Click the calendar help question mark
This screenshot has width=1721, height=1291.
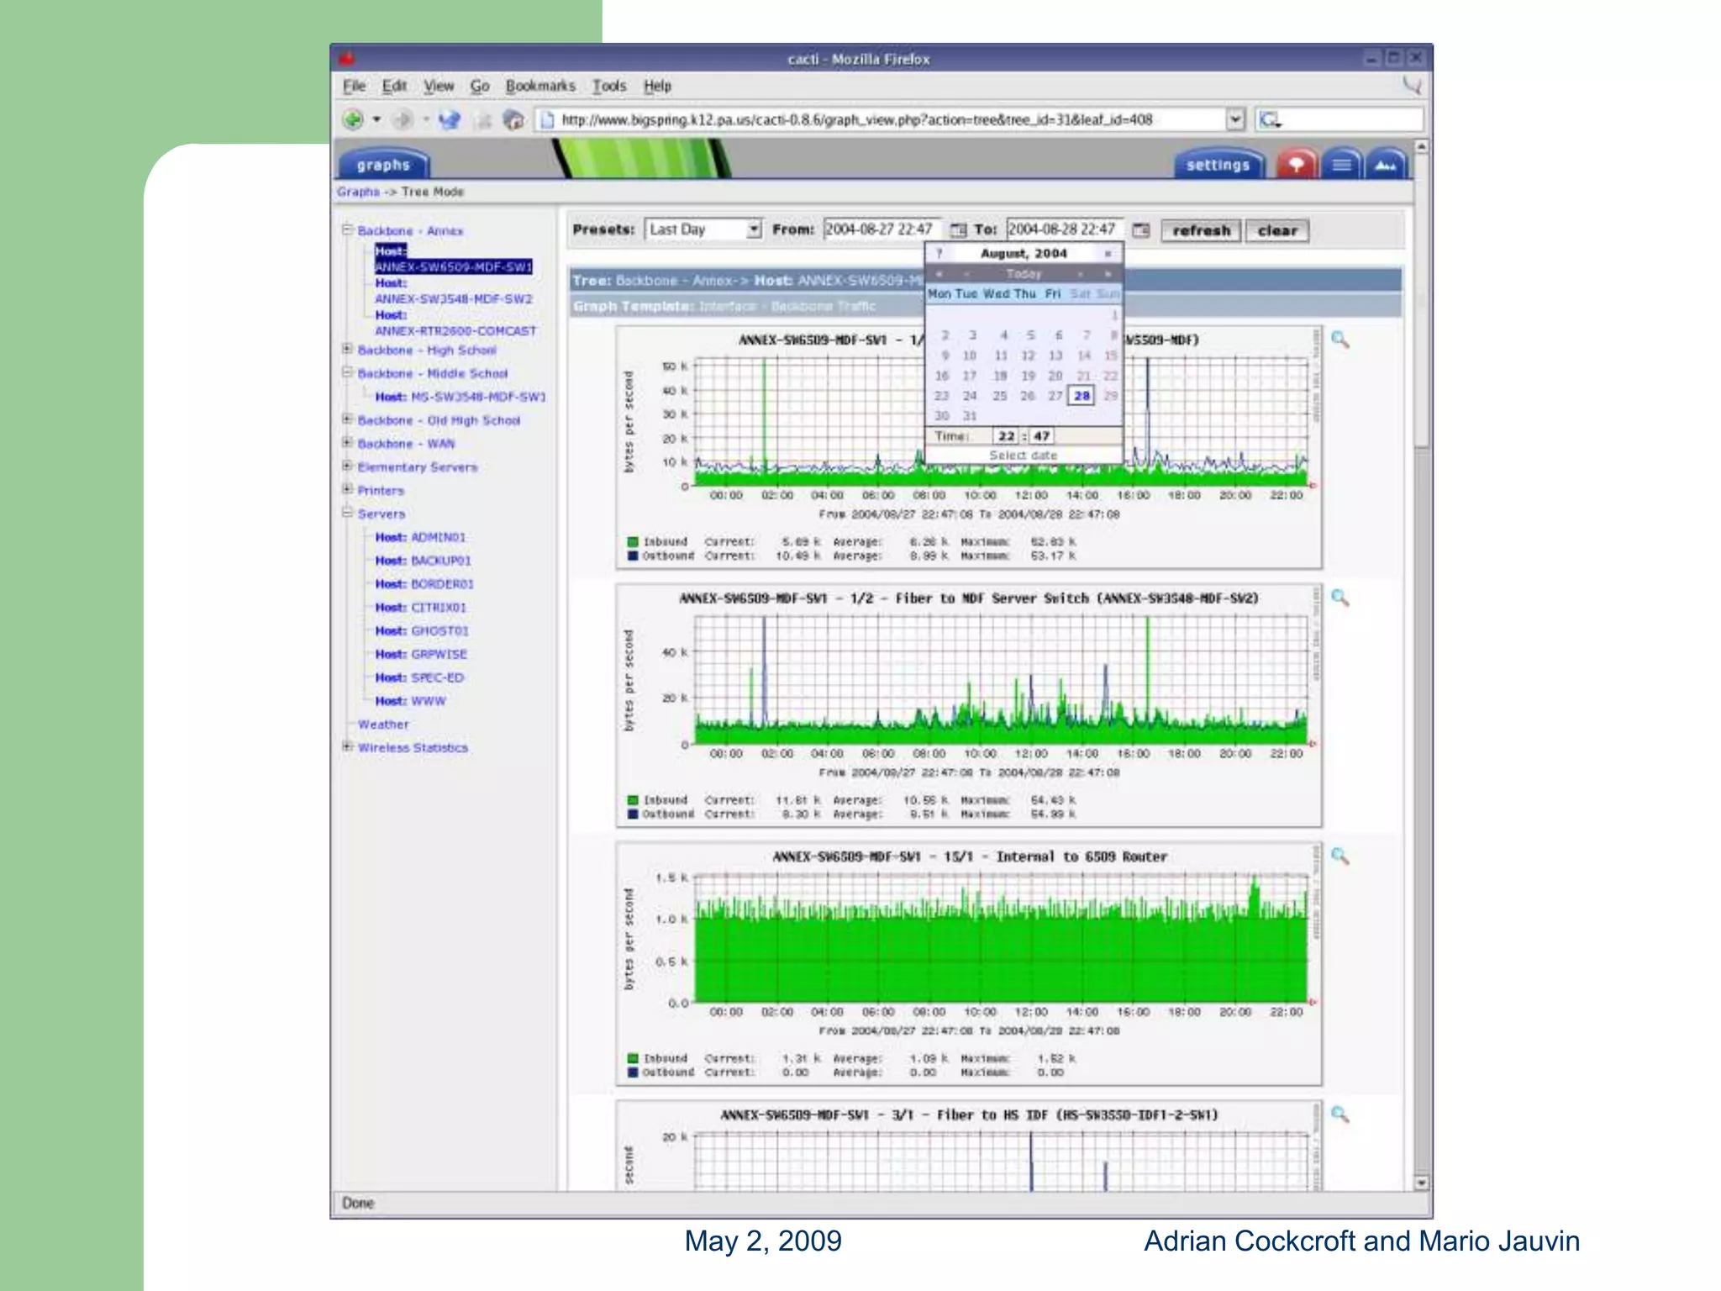coord(939,253)
